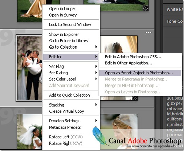The height and width of the screenshot is (151, 184).
Task: Click the three-dots indicator above bride thumbnail
Action: pyautogui.click(x=148, y=33)
